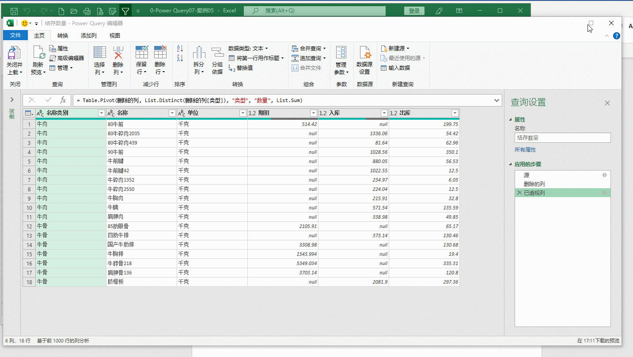Open filter dropdown of 期初 column
The width and height of the screenshot is (633, 357).
pos(313,114)
